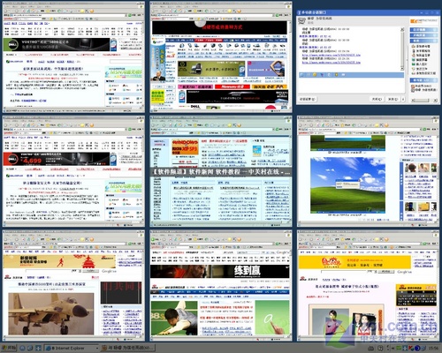Click the fighter jet photo

pos(51,314)
